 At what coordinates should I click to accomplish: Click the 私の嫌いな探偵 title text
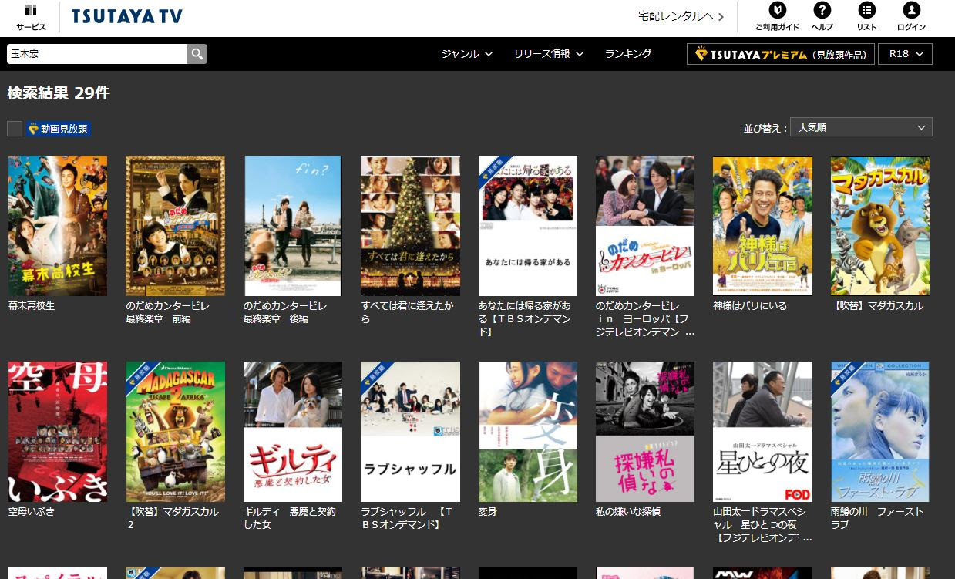(627, 512)
